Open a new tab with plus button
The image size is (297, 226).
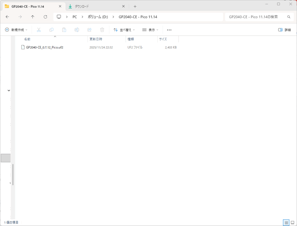(135, 6)
